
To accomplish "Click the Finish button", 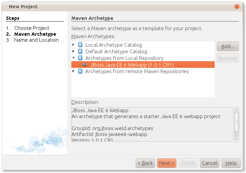I will click(x=188, y=163).
